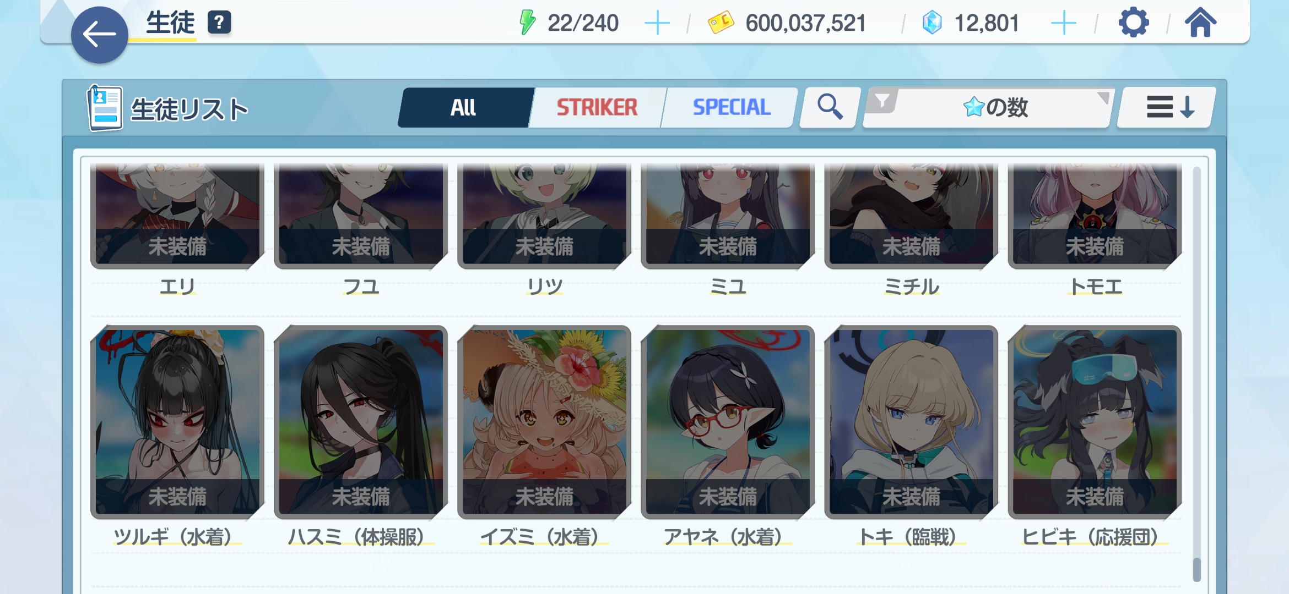
Task: Open the filter funnel icon
Action: click(x=882, y=101)
